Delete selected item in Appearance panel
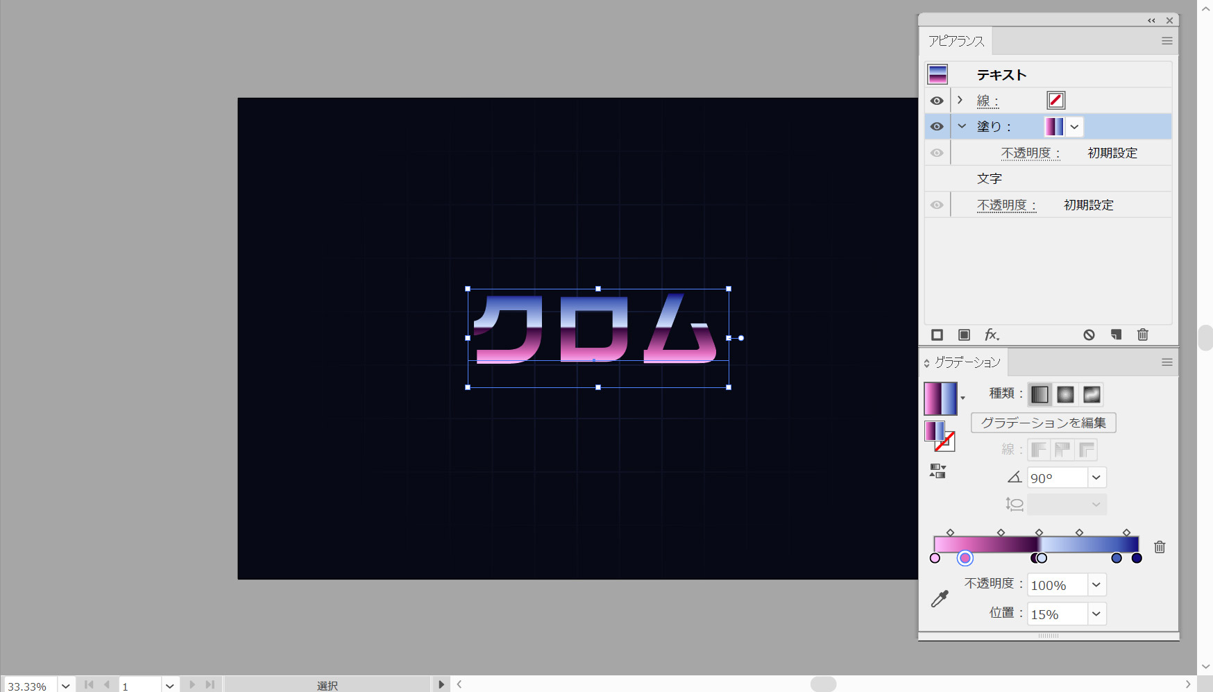Image resolution: width=1213 pixels, height=692 pixels. click(1143, 335)
